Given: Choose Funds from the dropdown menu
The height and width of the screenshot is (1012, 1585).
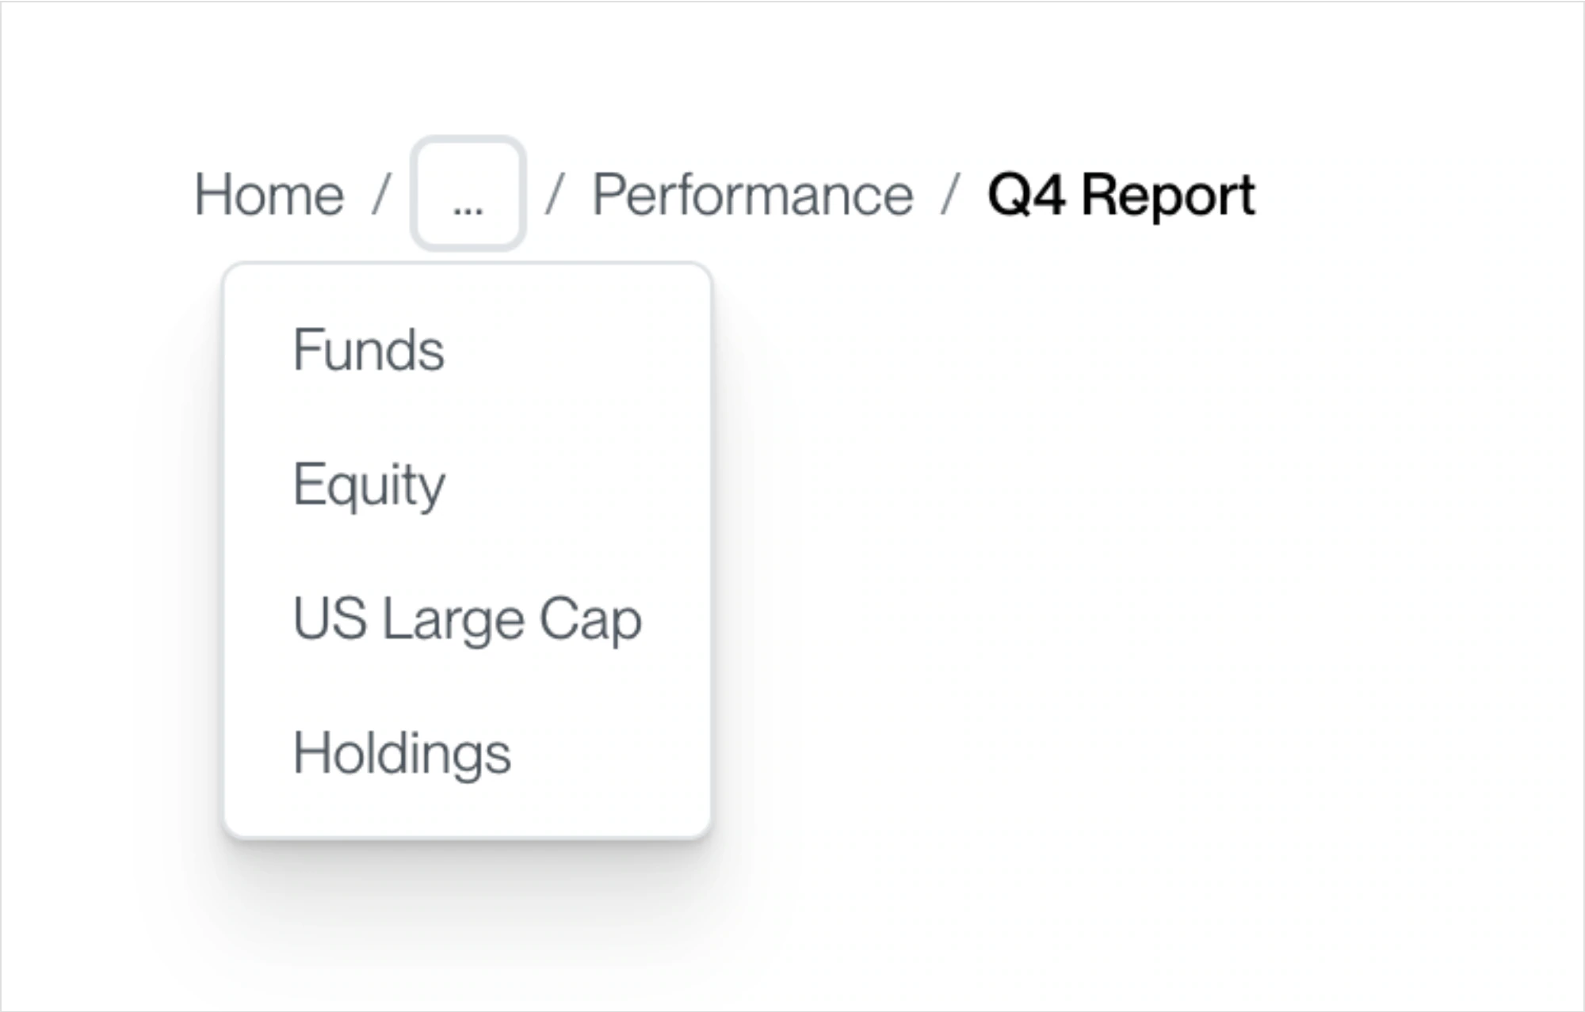Looking at the screenshot, I should 467,349.
